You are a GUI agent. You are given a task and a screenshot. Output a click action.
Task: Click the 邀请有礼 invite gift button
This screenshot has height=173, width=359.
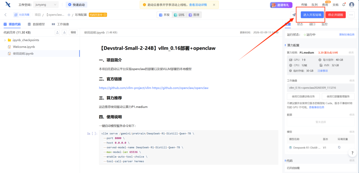[281, 5]
